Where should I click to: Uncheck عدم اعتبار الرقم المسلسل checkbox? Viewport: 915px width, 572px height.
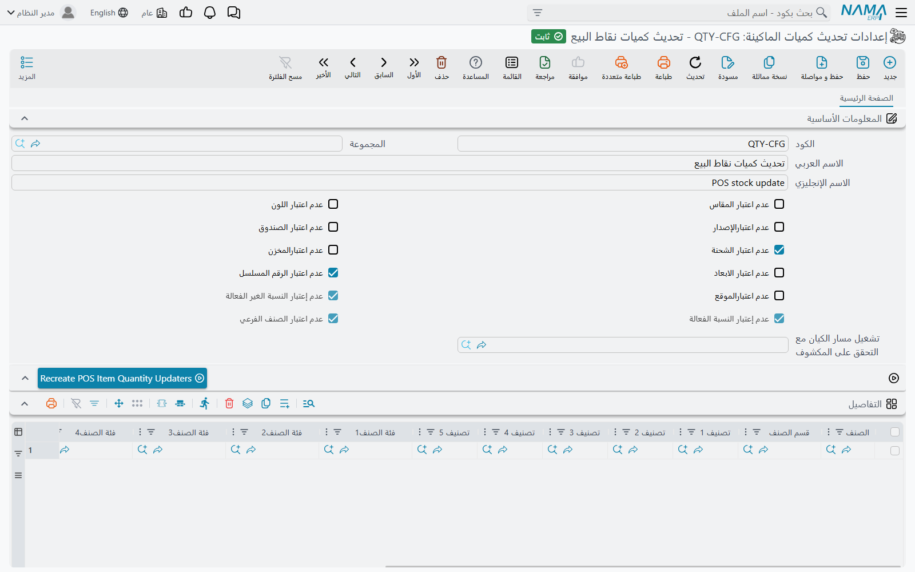click(x=333, y=273)
